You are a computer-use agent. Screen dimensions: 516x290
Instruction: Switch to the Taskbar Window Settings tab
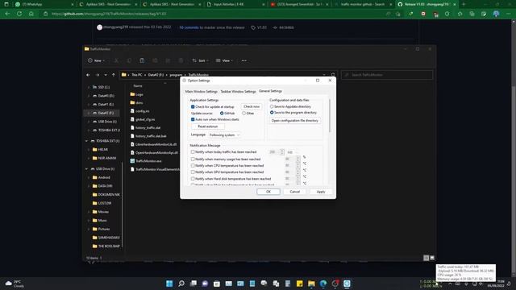coord(238,91)
